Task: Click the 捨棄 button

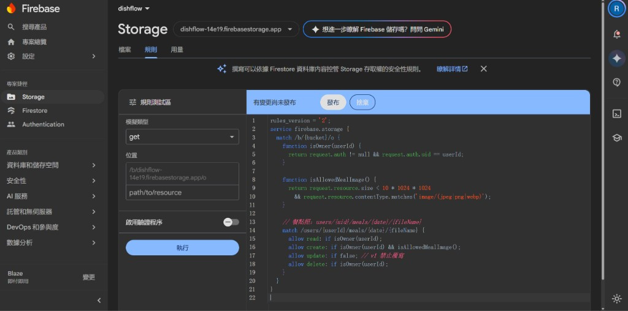Action: click(362, 102)
